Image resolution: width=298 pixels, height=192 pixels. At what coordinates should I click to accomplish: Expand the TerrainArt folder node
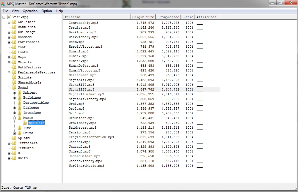(9, 143)
